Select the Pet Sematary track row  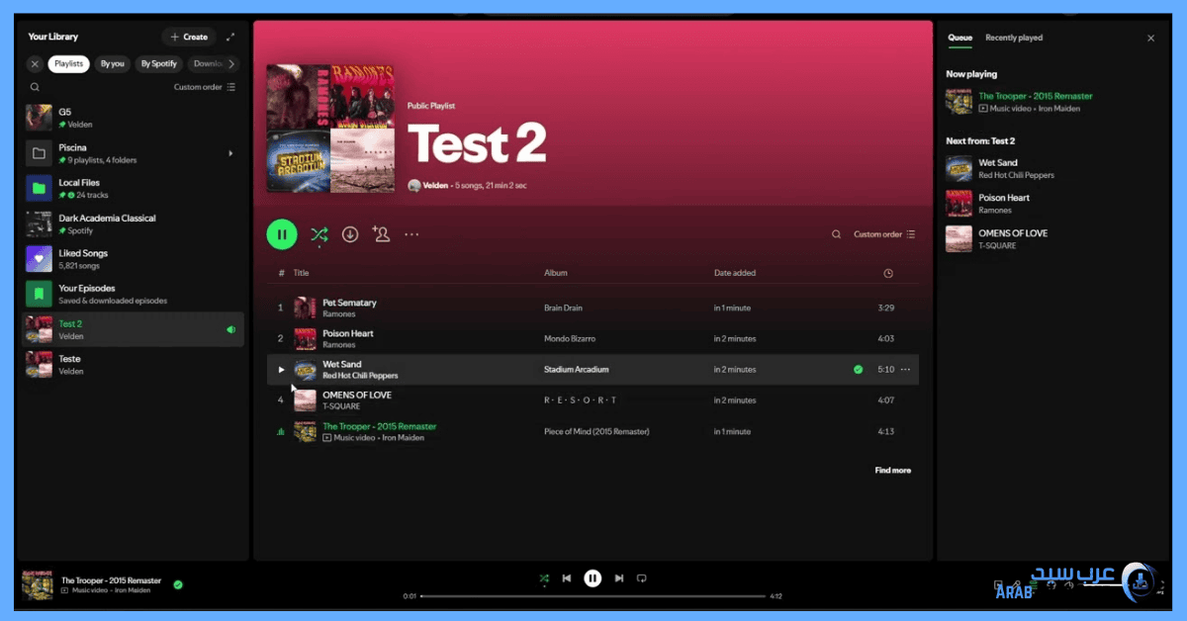pyautogui.click(x=593, y=308)
